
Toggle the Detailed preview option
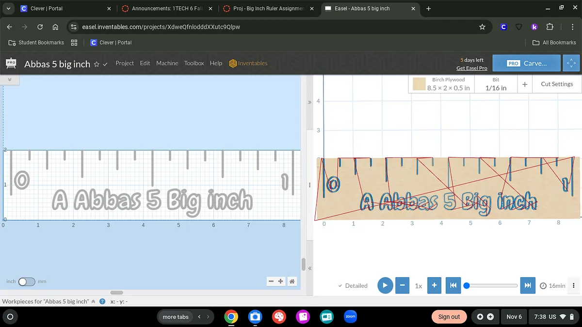[353, 286]
